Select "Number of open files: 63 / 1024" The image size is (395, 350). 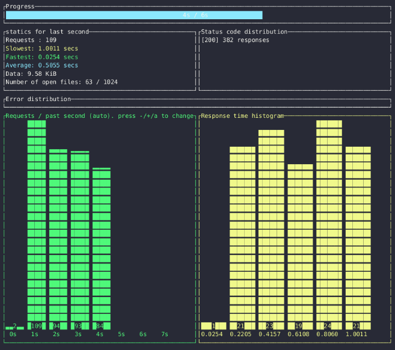coord(61,82)
